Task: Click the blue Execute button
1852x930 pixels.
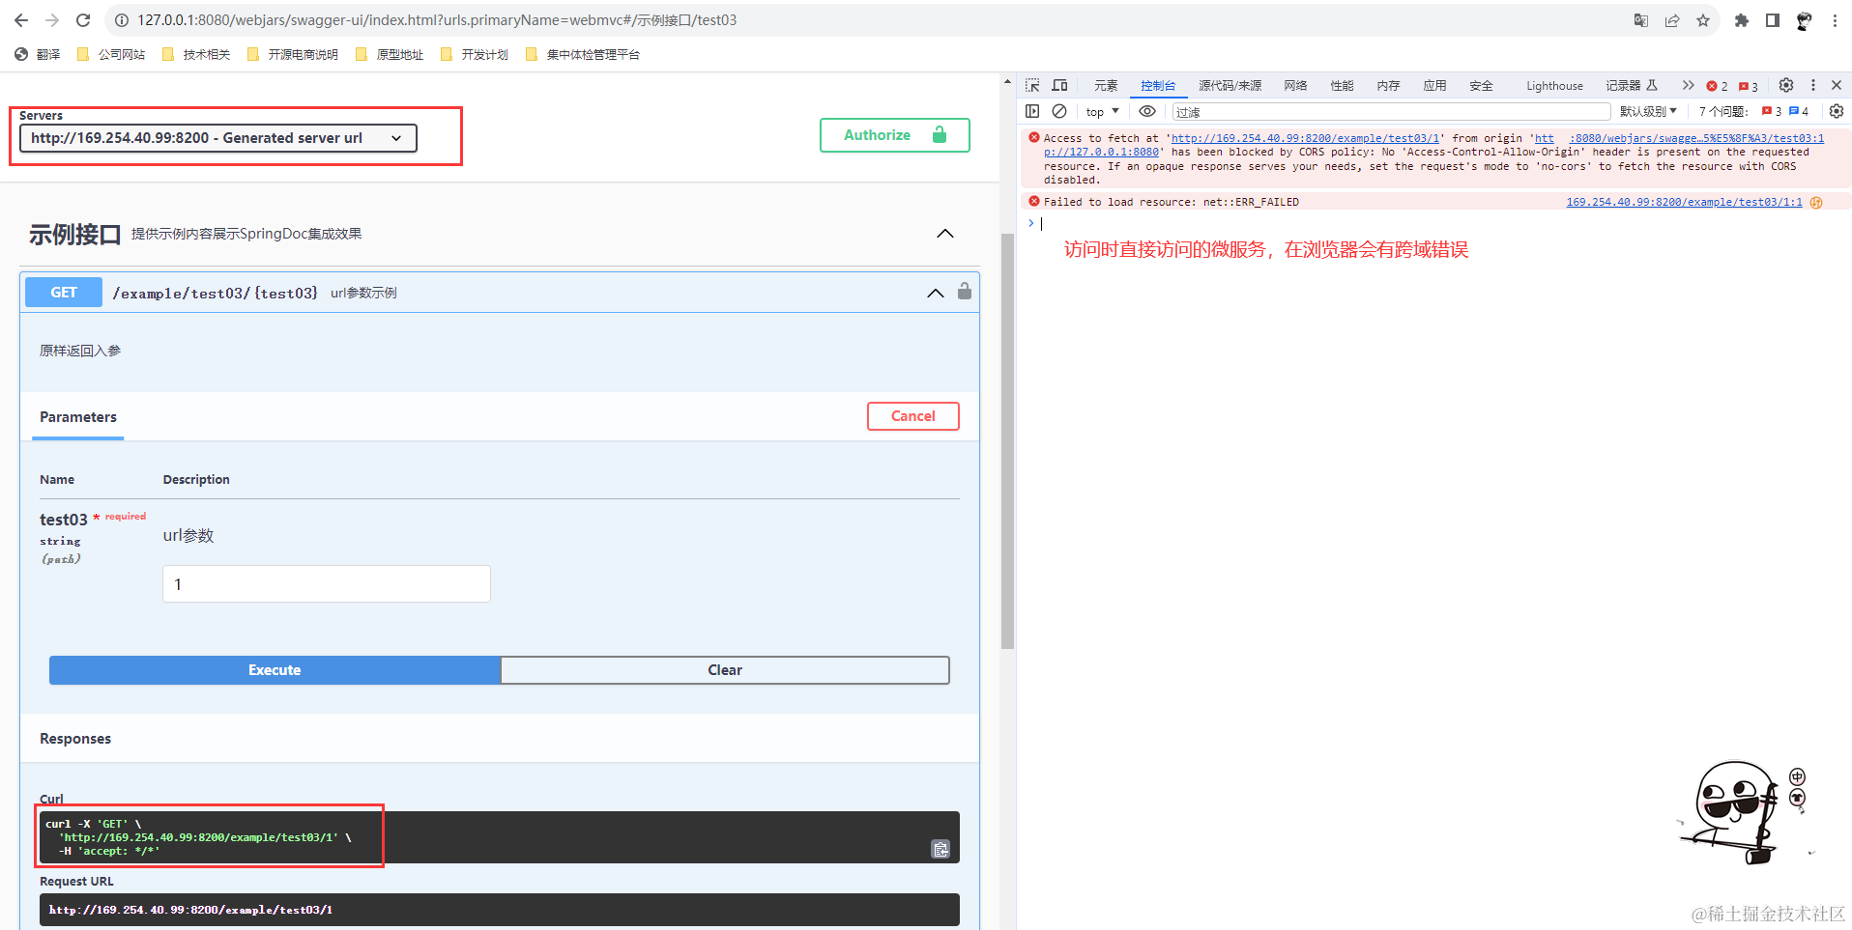Action: 275,670
